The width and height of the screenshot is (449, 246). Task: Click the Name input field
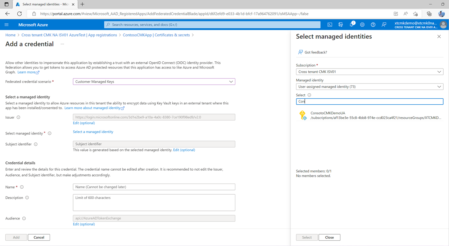(x=154, y=187)
